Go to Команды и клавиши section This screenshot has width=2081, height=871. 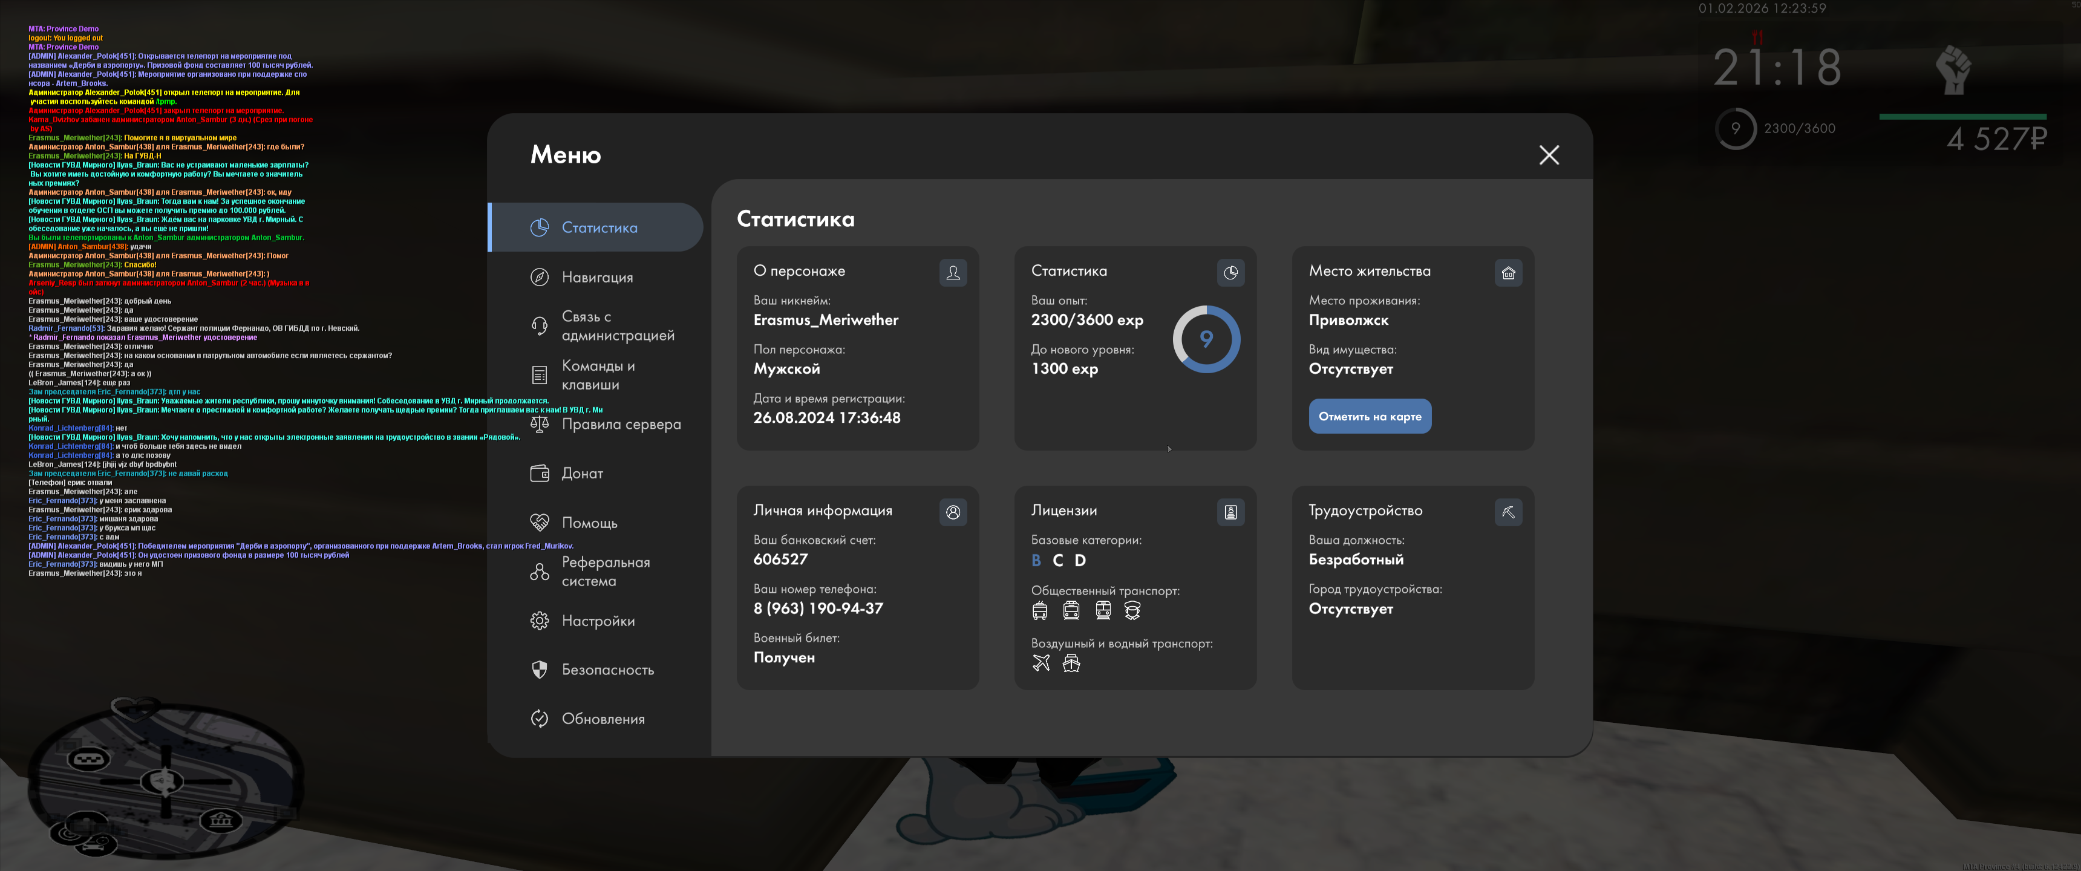(x=598, y=375)
